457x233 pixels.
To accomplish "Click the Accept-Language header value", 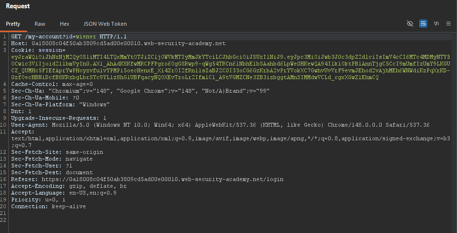I will 91,193.
